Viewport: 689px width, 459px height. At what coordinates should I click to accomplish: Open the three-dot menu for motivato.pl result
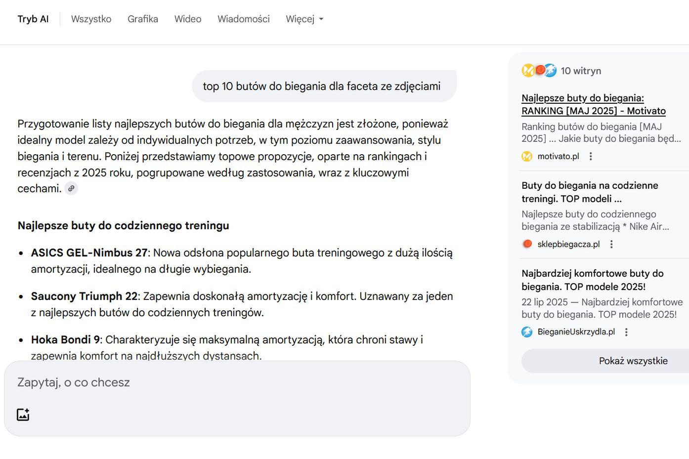pos(591,156)
